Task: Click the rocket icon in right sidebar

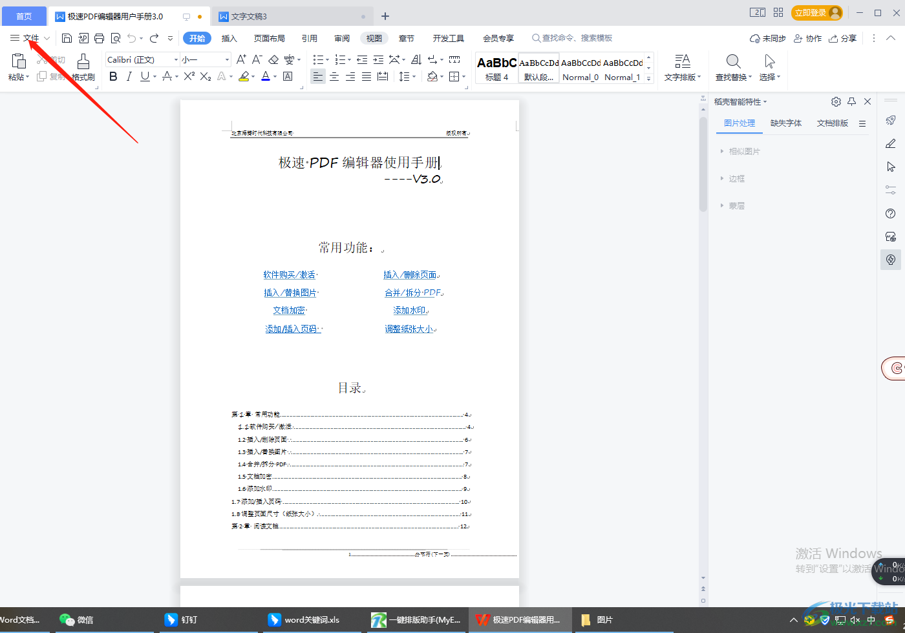Action: 891,120
